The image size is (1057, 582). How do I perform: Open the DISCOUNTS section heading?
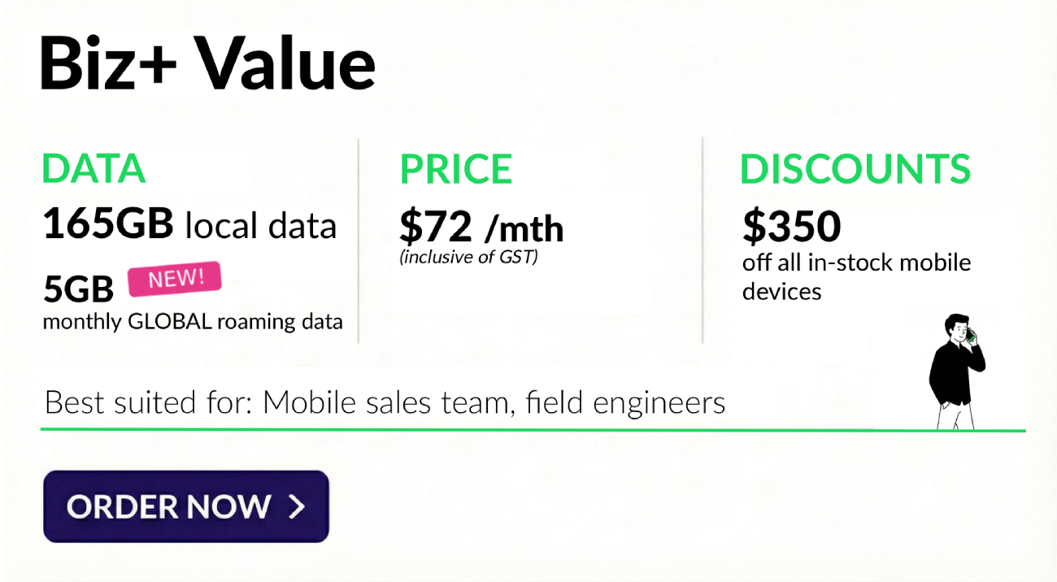(855, 168)
